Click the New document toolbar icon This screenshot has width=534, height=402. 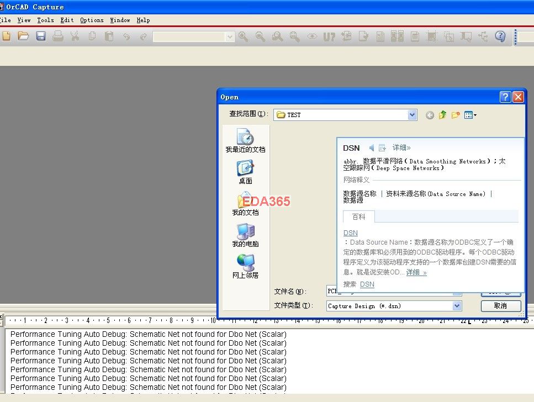coord(7,36)
